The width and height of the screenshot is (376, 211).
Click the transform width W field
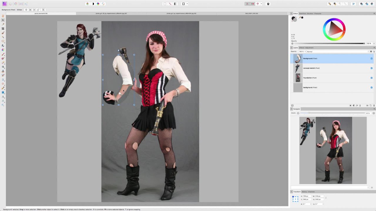tap(319, 196)
